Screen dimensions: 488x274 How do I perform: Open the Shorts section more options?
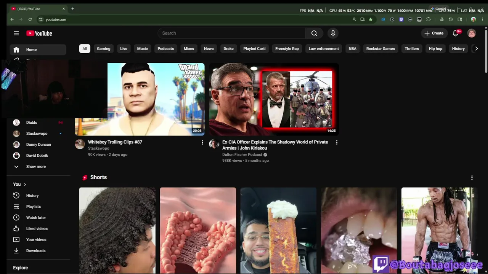click(x=472, y=178)
